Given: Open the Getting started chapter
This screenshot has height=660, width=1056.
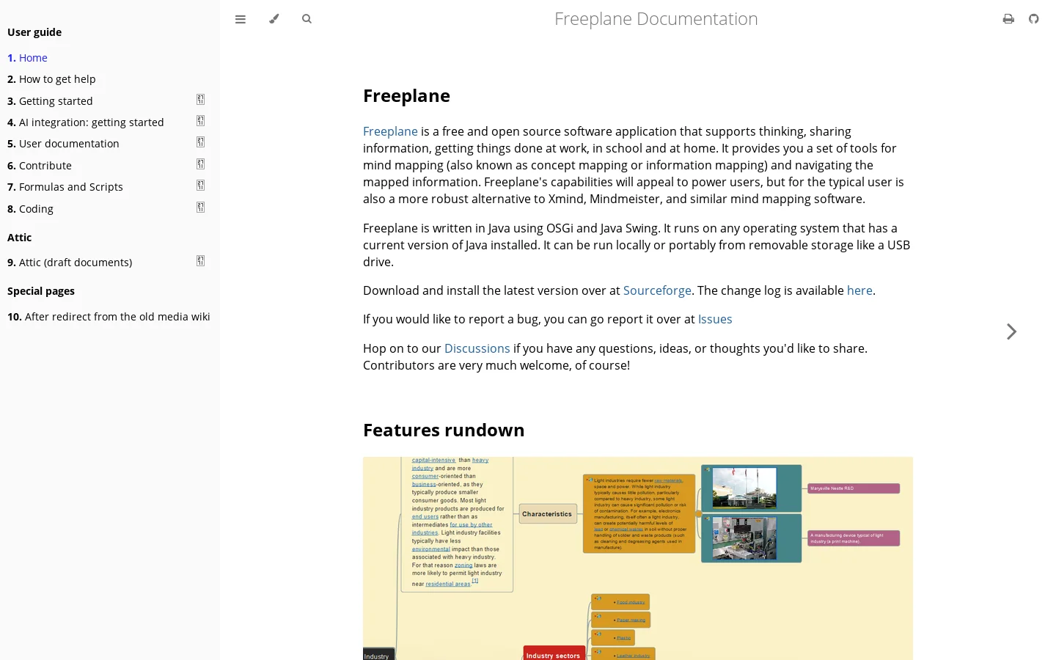Looking at the screenshot, I should pos(50,101).
